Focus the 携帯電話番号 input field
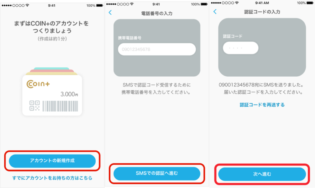This screenshot has width=315, height=188. pyautogui.click(x=157, y=49)
